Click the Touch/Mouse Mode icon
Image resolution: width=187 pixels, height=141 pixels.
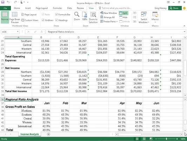coord(21,2)
